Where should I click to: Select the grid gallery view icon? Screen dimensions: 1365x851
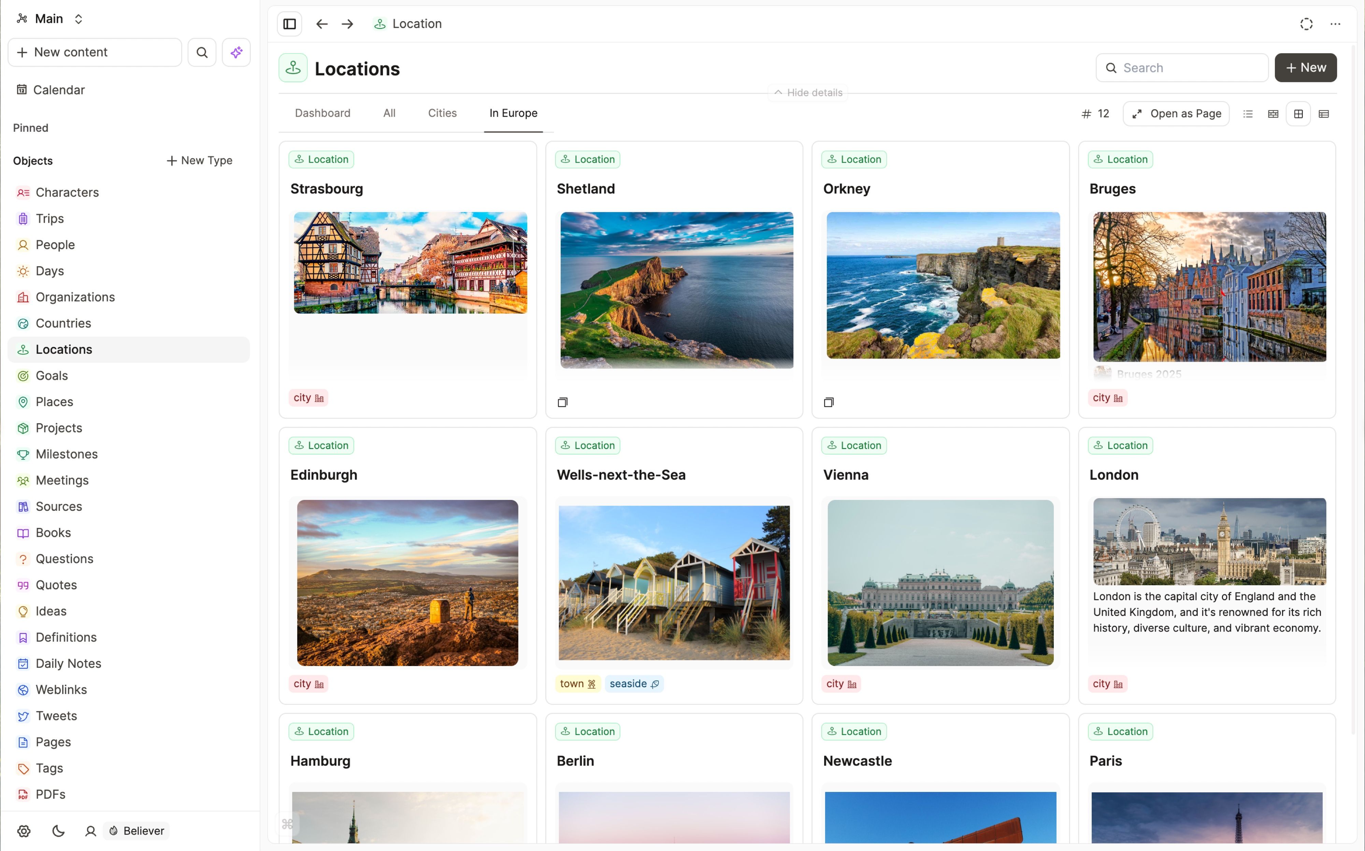pos(1298,113)
